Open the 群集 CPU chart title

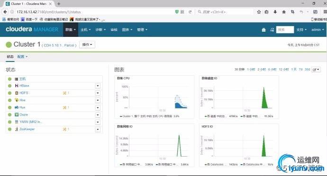(x=123, y=79)
